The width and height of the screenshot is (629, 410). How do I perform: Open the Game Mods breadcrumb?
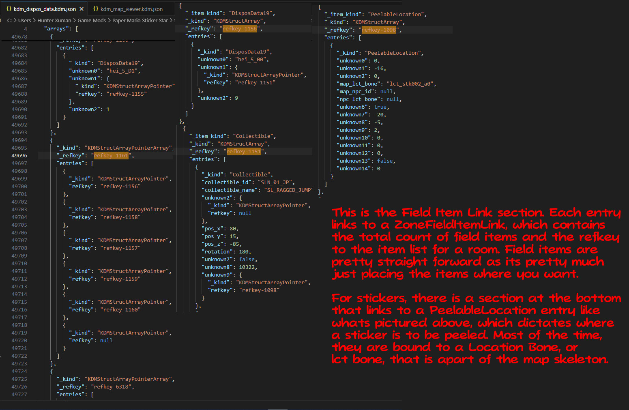coord(92,20)
